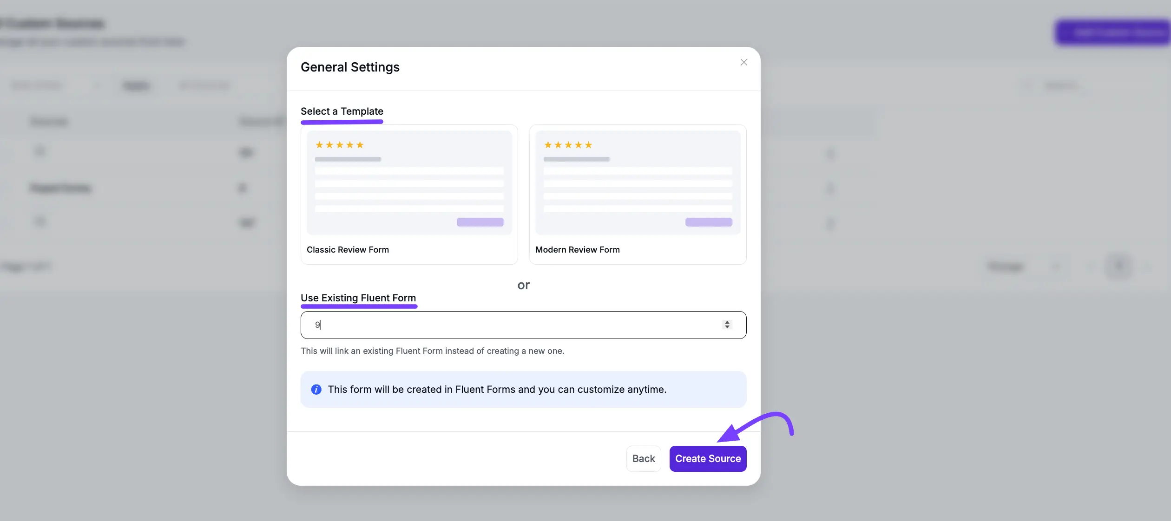1171x521 pixels.
Task: Click the fifth star in Modern Review preview
Action: click(x=588, y=144)
